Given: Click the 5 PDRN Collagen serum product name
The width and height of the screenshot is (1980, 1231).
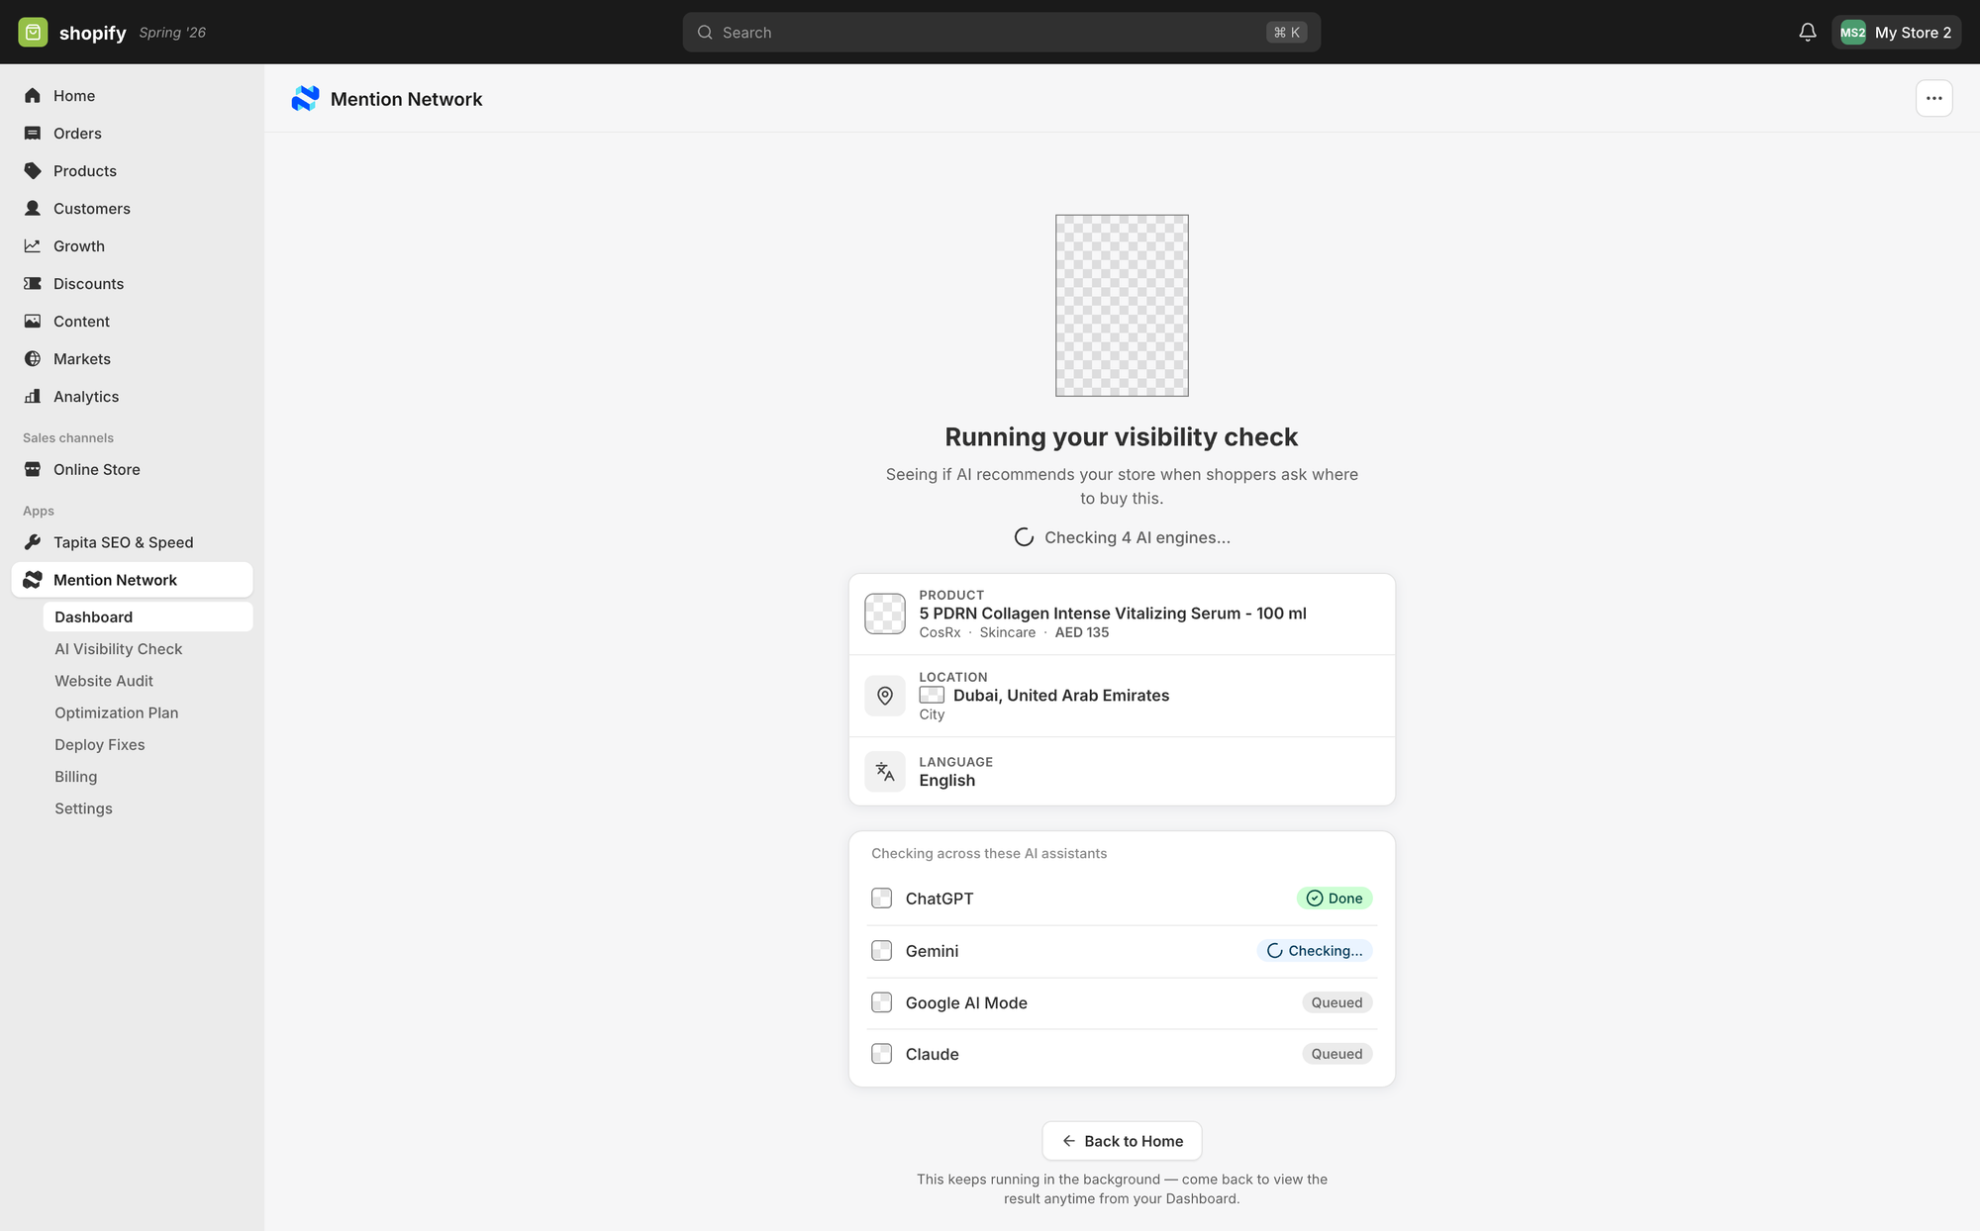Looking at the screenshot, I should pos(1113,614).
